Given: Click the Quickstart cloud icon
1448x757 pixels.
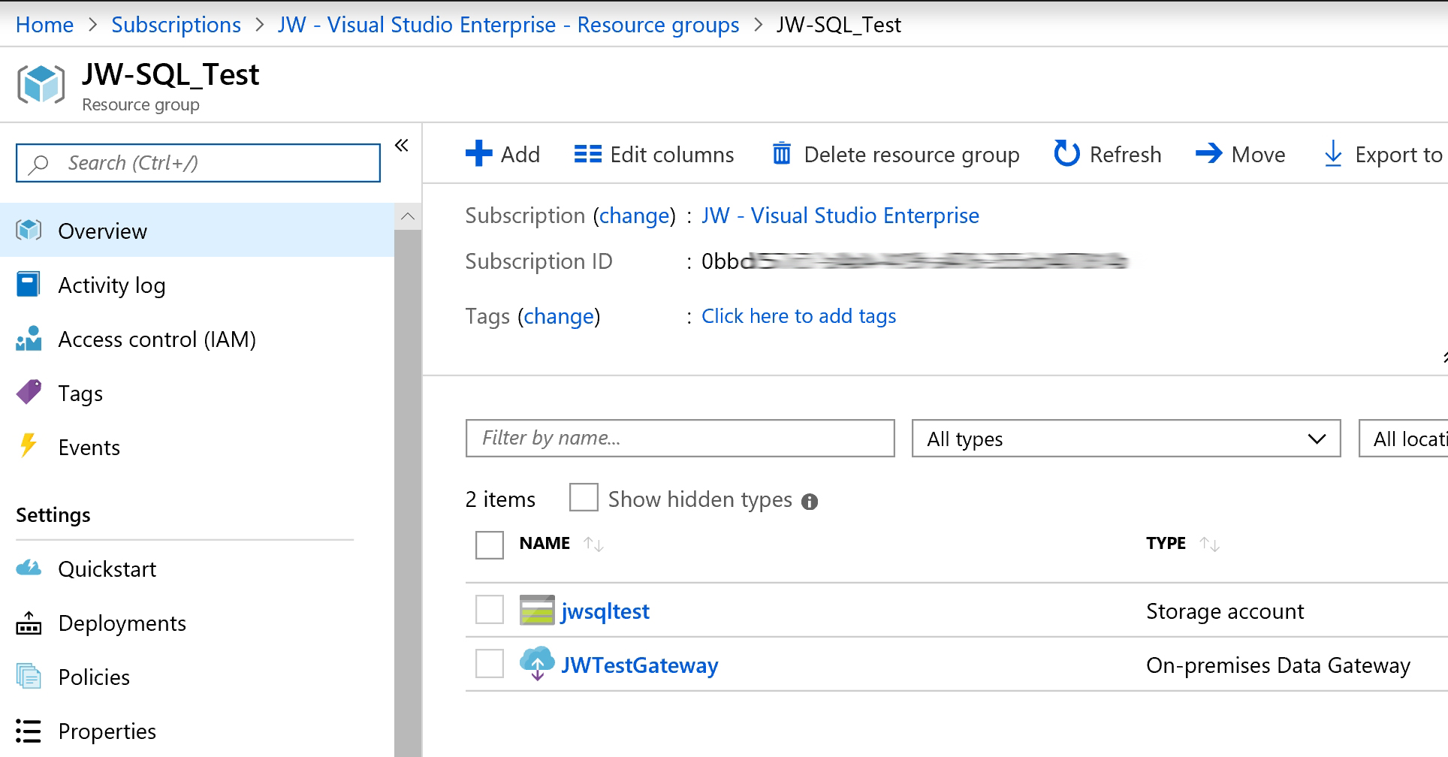Looking at the screenshot, I should (29, 568).
